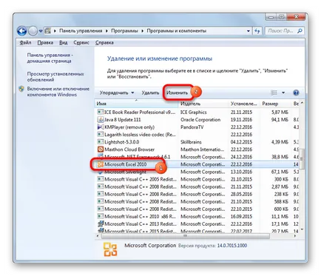Click Microsoft Visual C++ 2010 x86 icon
The image size is (321, 276).
101,217
